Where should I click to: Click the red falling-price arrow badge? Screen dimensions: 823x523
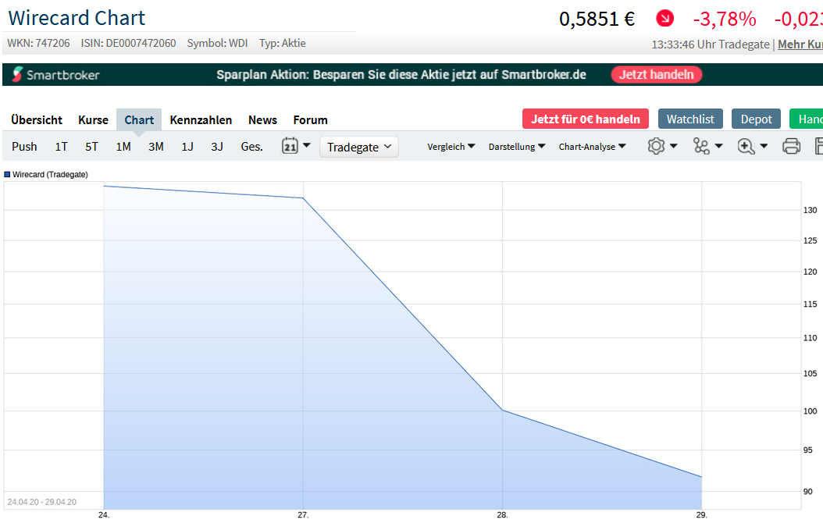[x=664, y=18]
